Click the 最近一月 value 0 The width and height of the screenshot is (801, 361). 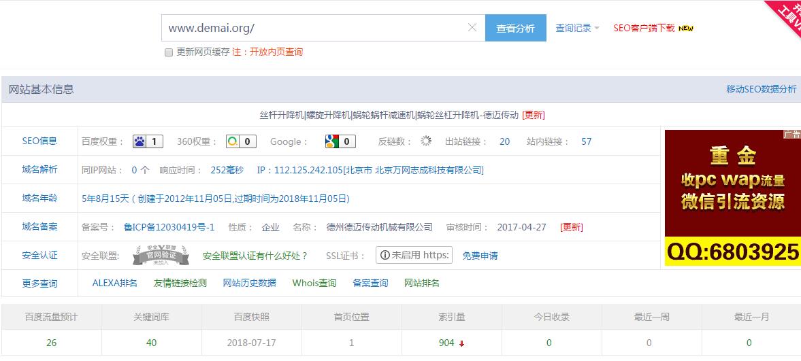tap(749, 343)
